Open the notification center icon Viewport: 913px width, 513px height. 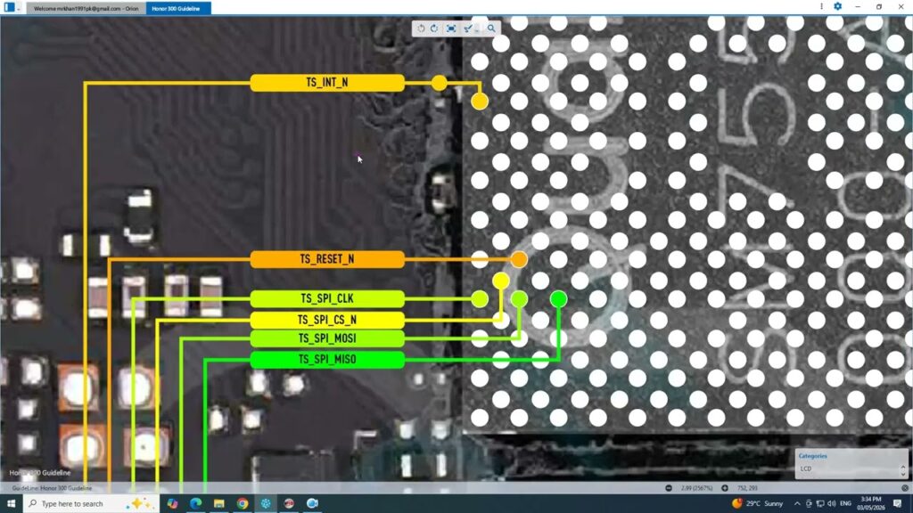pyautogui.click(x=897, y=504)
